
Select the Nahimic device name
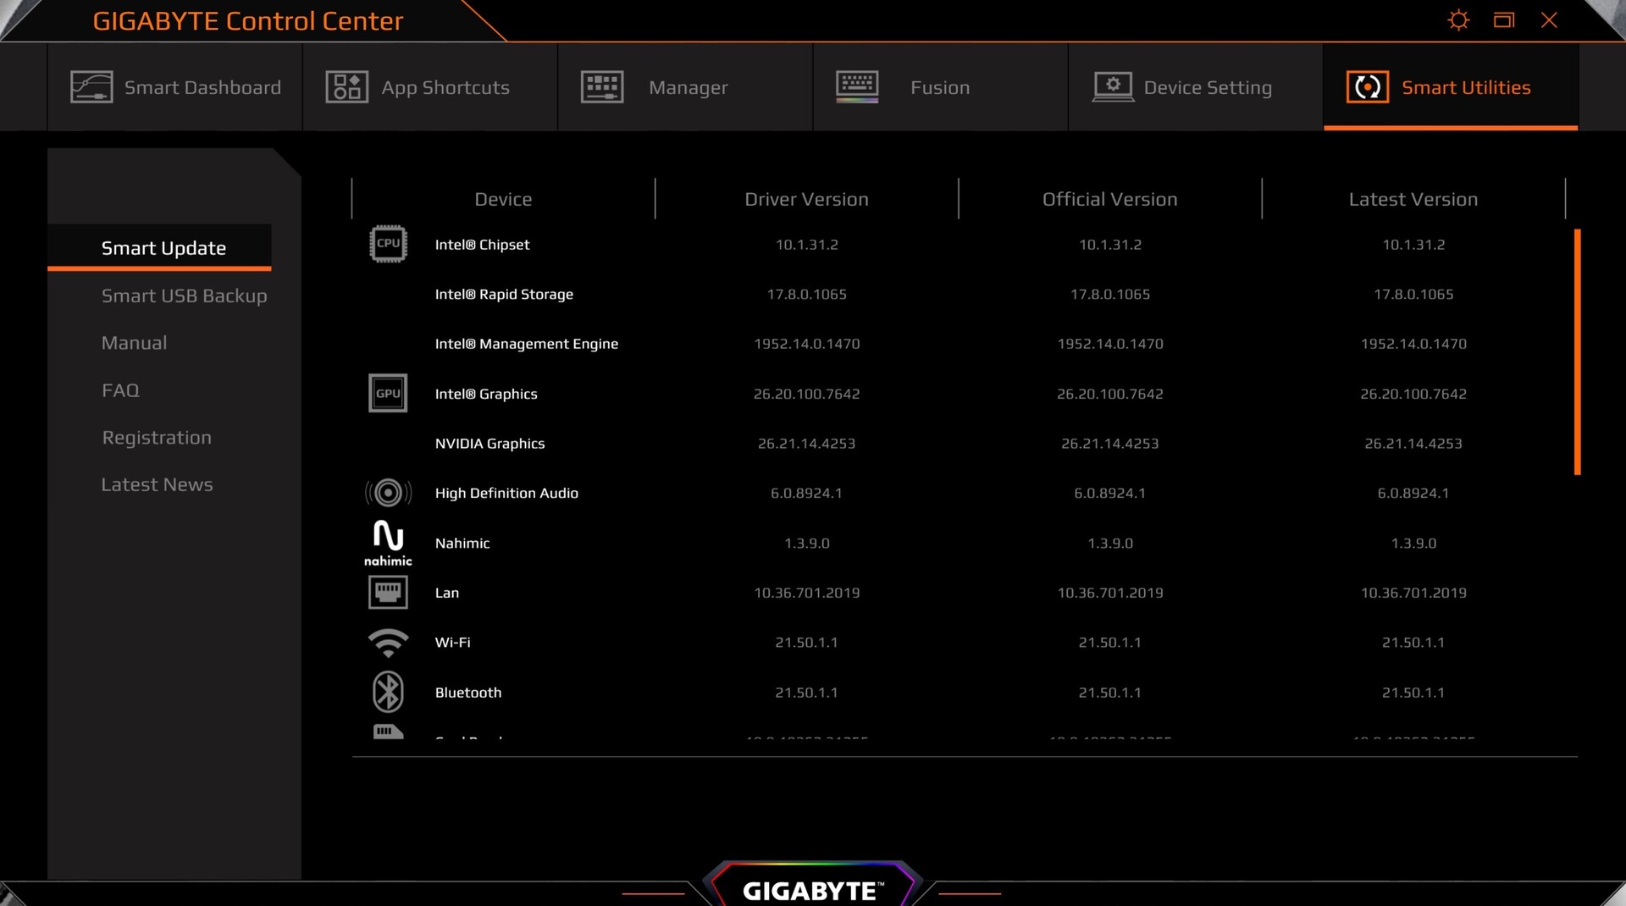tap(462, 543)
